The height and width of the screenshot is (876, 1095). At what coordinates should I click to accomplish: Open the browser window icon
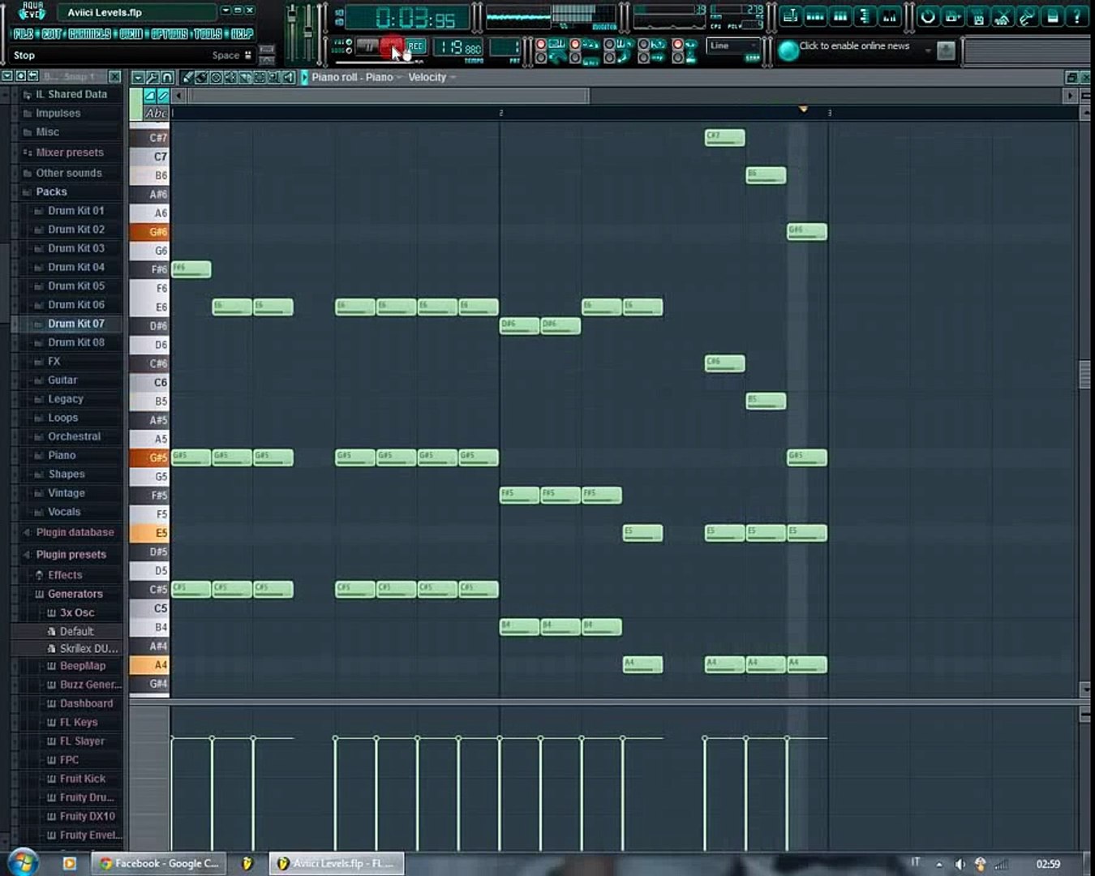click(865, 16)
